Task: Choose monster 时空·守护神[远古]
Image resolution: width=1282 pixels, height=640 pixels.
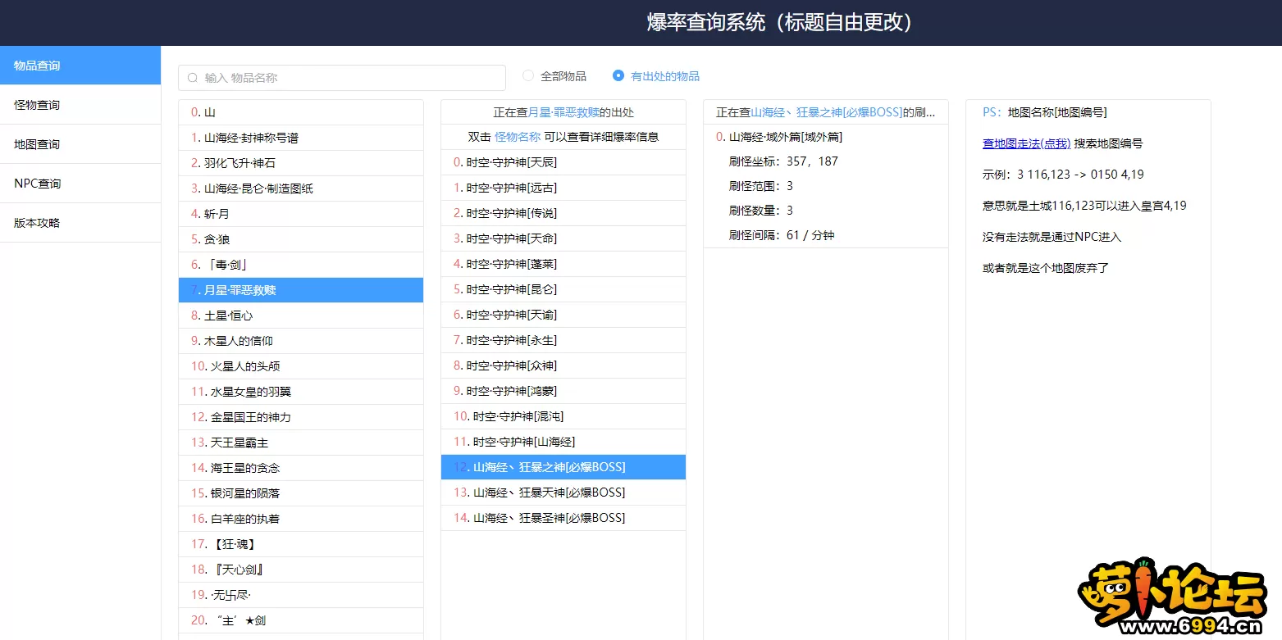Action: pyautogui.click(x=563, y=188)
